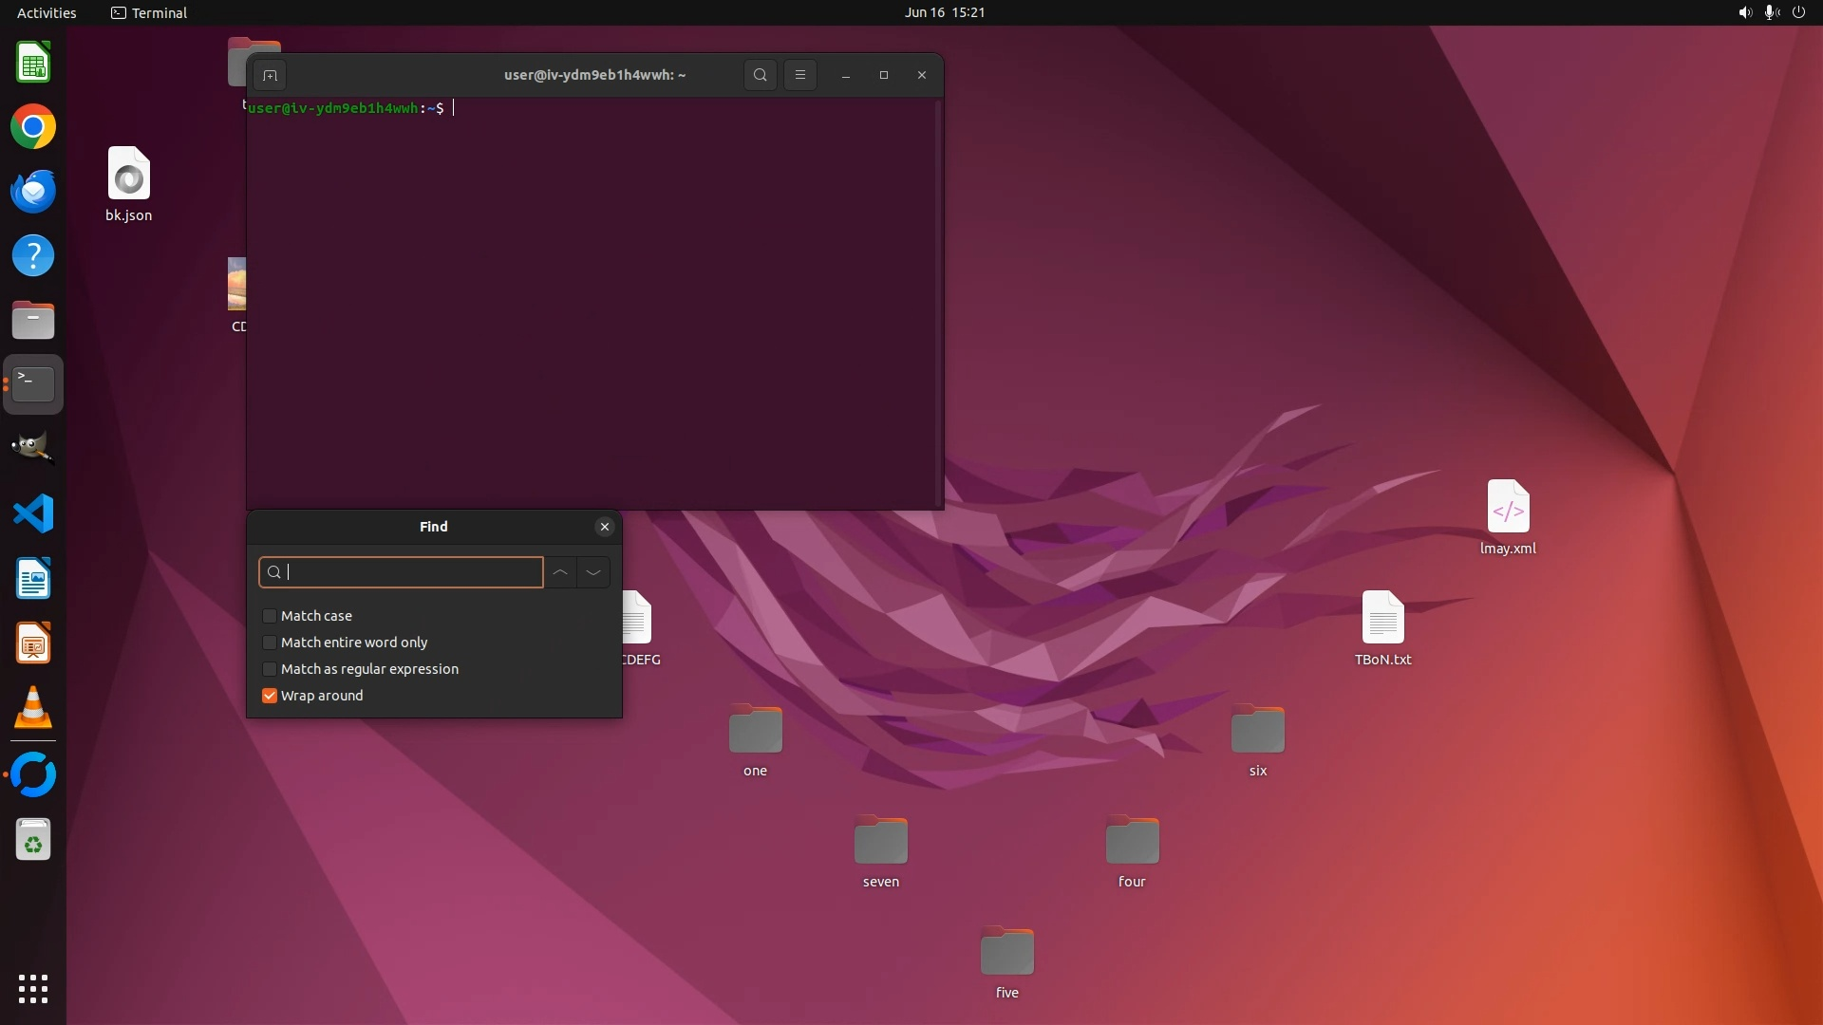Click the new tab icon in Terminal
This screenshot has width=1823, height=1025.
click(270, 75)
